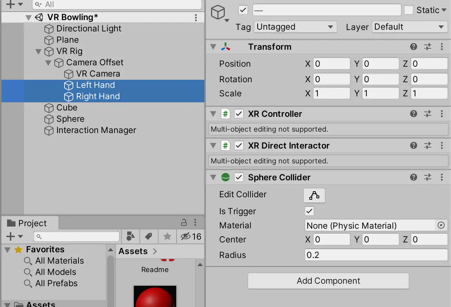Open Sphere Collider options menu
The width and height of the screenshot is (451, 307).
(442, 177)
